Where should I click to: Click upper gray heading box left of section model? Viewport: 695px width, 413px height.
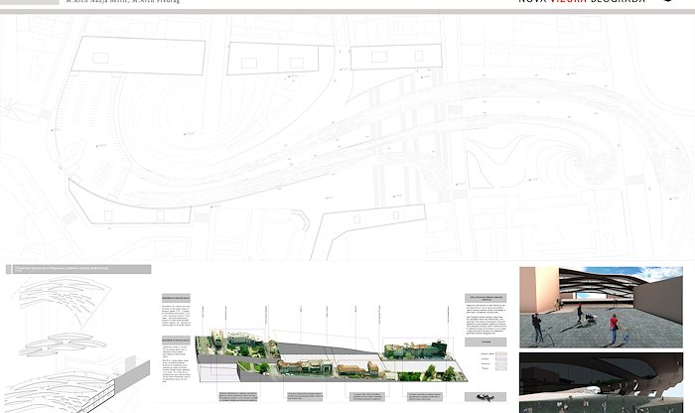pos(176,298)
